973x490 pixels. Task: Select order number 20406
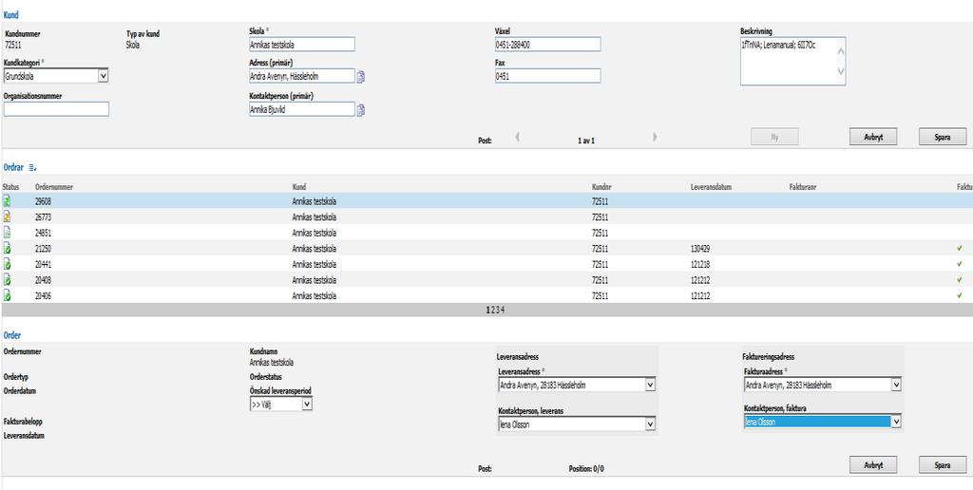44,296
